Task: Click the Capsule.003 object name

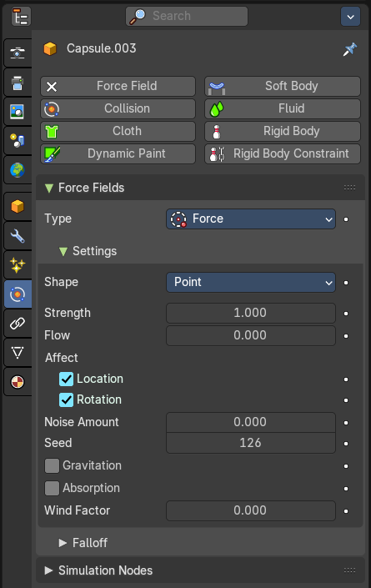Action: [x=101, y=48]
